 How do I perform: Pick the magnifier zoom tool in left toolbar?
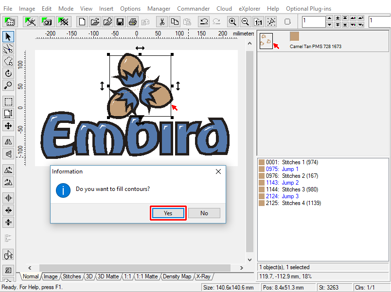[x=8, y=86]
